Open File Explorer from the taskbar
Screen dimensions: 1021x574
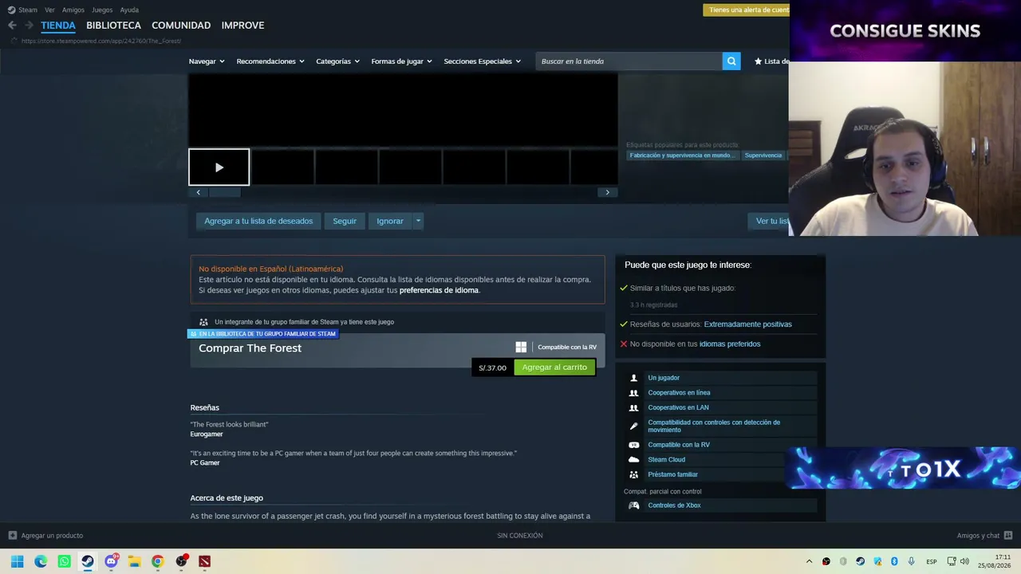click(134, 561)
